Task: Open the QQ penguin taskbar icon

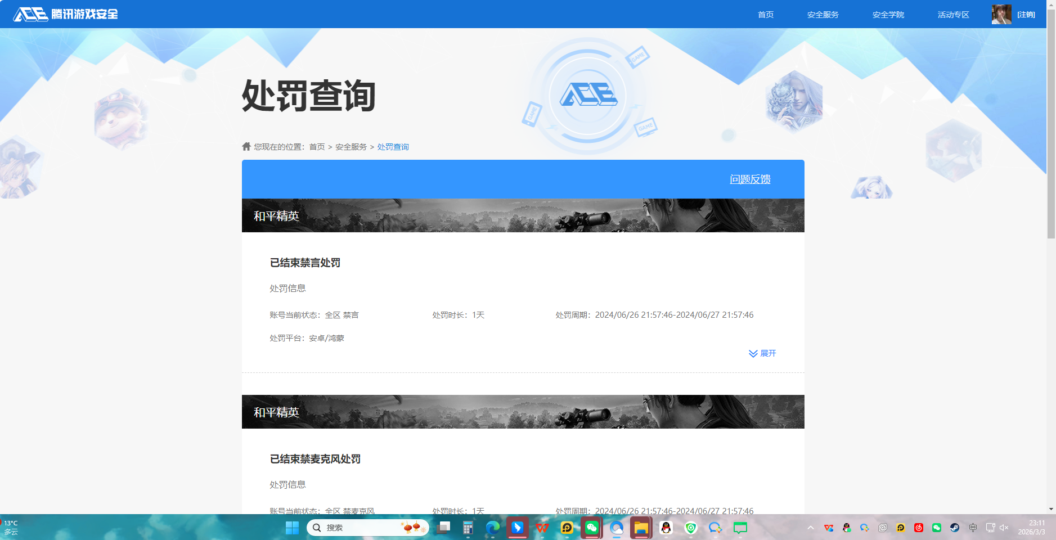Action: pyautogui.click(x=666, y=528)
